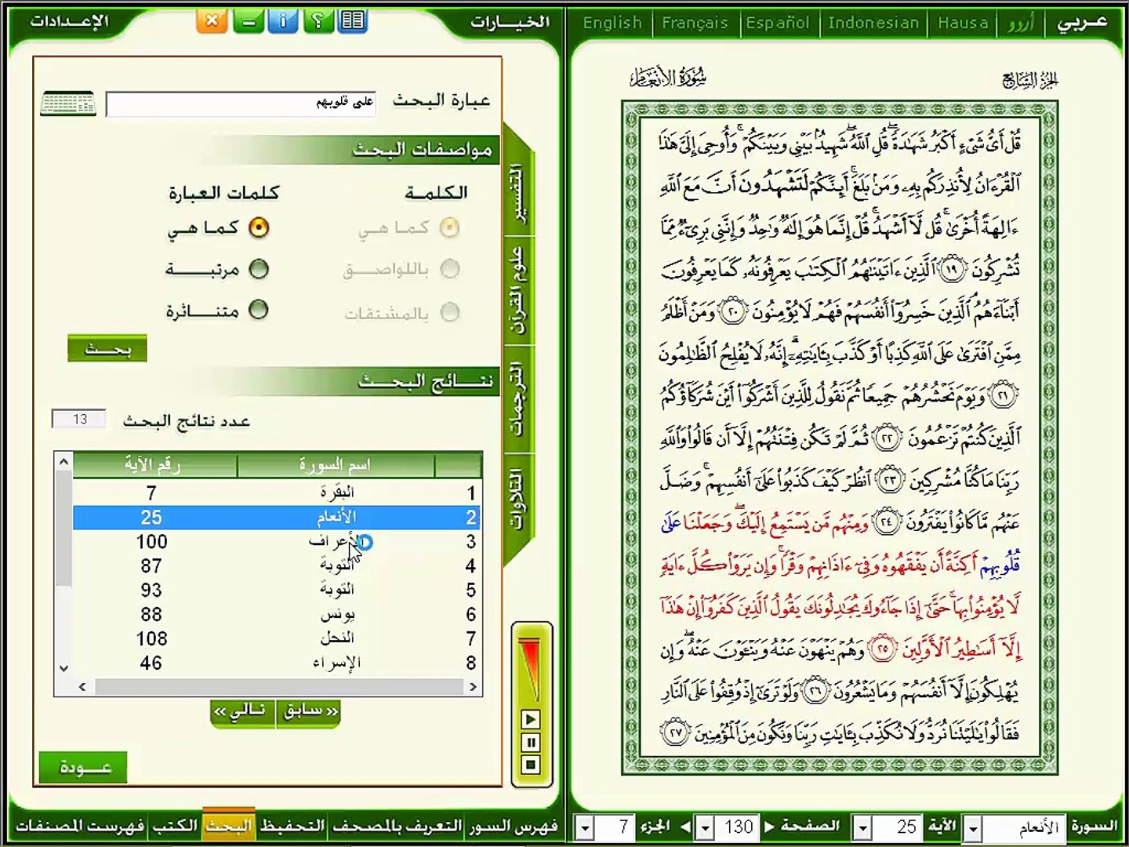Image resolution: width=1129 pixels, height=847 pixels.
Task: Pause the recitation audio
Action: click(531, 742)
